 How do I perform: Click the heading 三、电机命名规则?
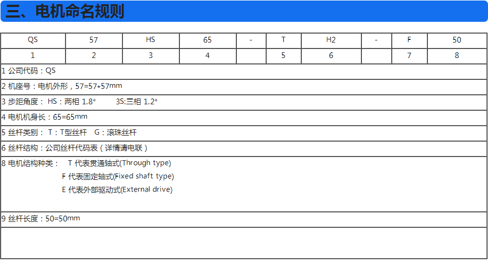(x=65, y=12)
